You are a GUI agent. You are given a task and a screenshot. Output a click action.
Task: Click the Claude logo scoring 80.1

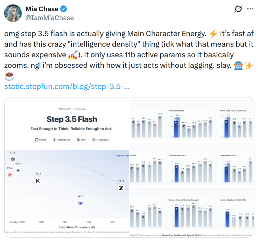tap(10, 174)
